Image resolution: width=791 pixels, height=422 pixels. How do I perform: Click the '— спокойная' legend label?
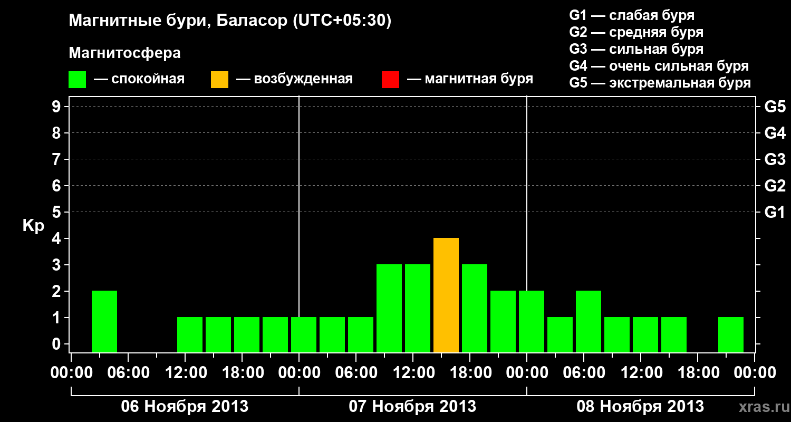tap(139, 80)
